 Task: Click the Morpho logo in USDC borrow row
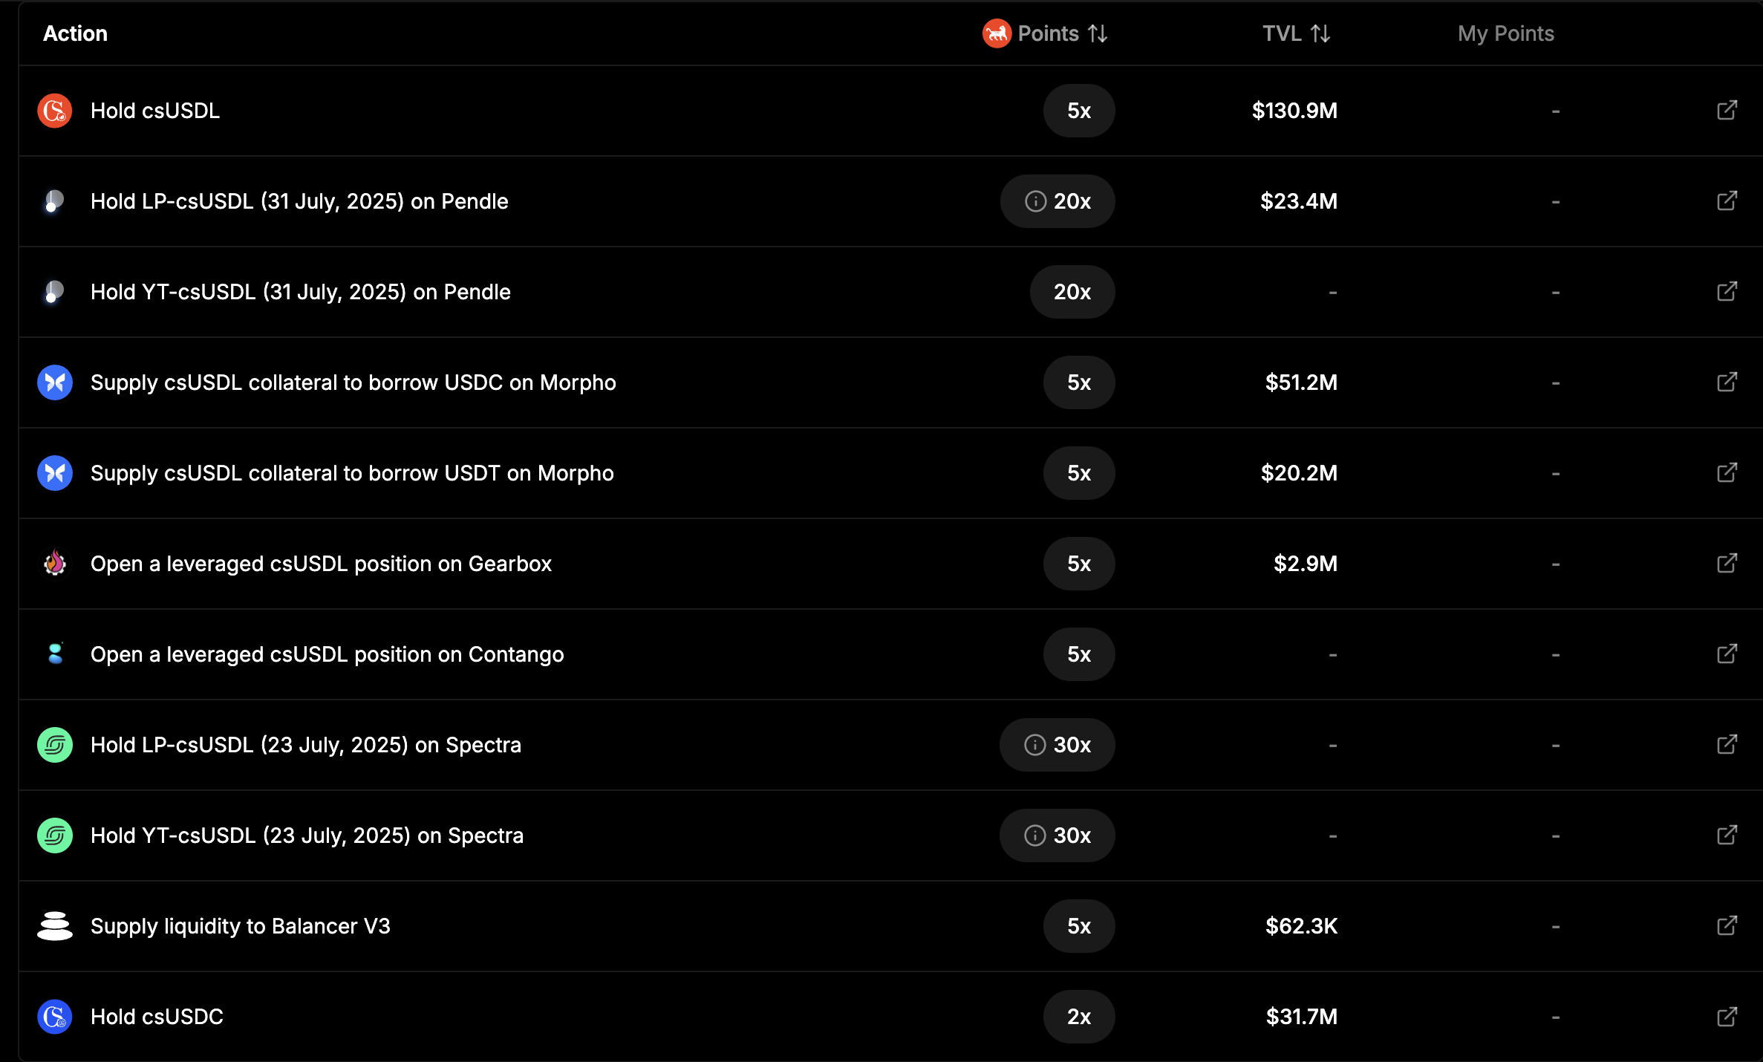[55, 382]
